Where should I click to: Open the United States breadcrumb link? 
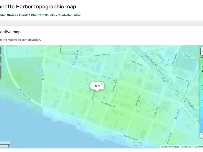[8, 15]
